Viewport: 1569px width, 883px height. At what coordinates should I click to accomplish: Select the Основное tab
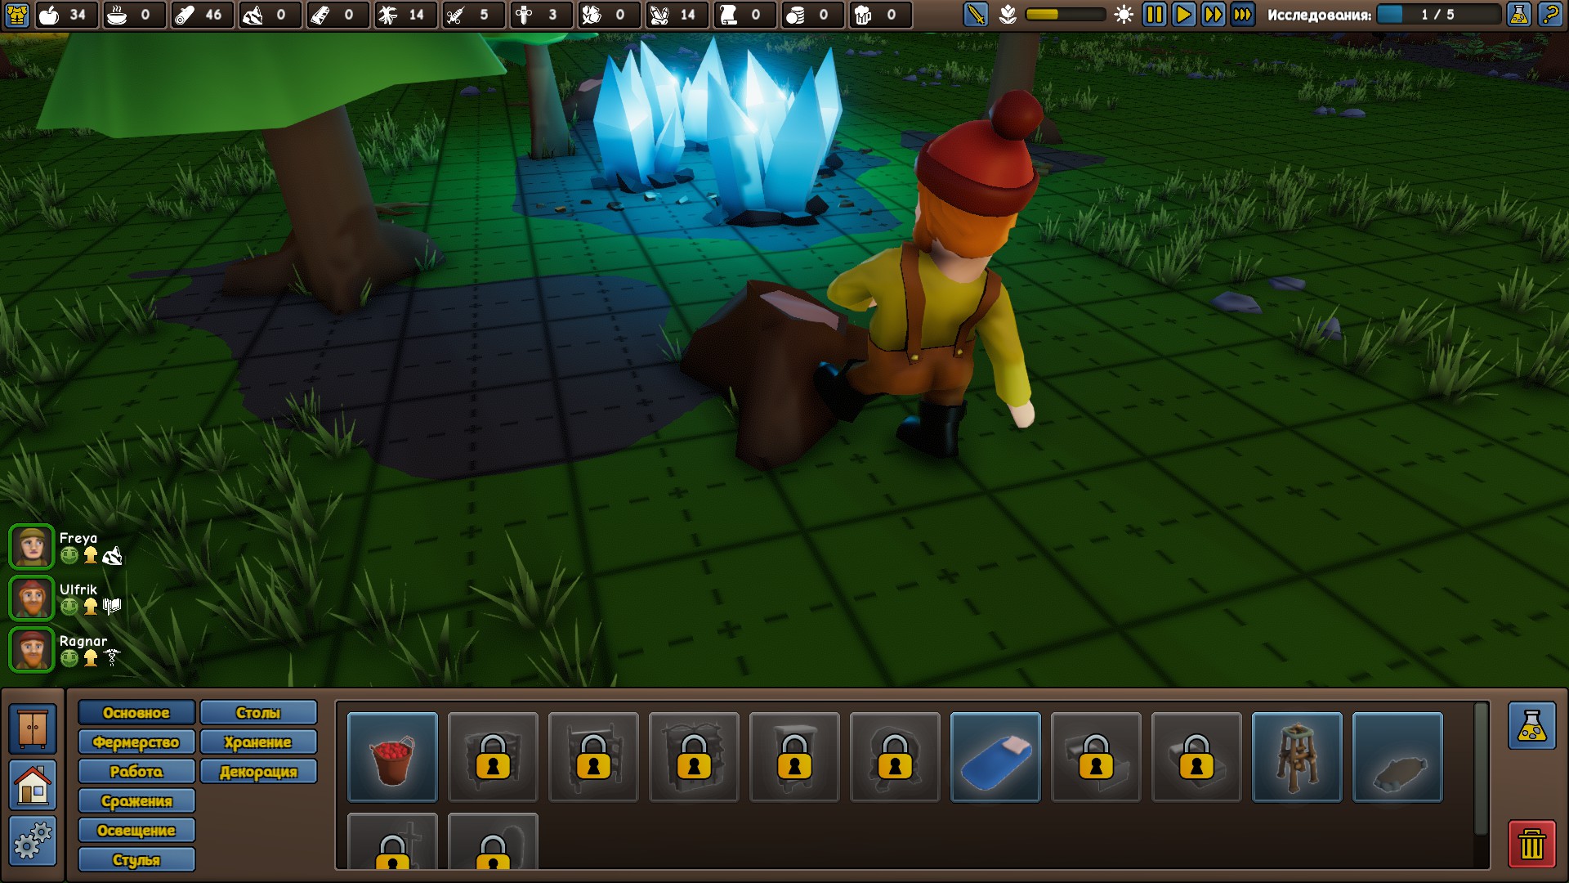pos(136,713)
